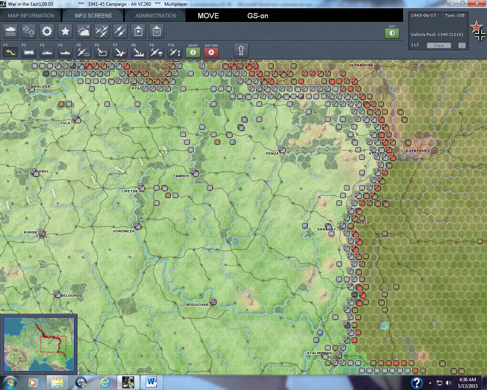
Task: Select F1 move mode arrow icon
Action: click(11, 52)
